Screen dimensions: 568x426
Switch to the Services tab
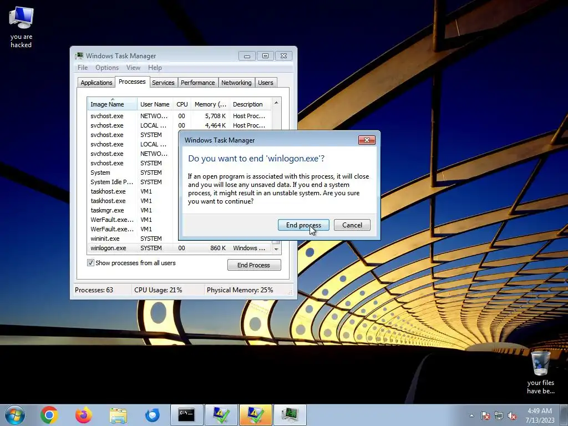[163, 83]
